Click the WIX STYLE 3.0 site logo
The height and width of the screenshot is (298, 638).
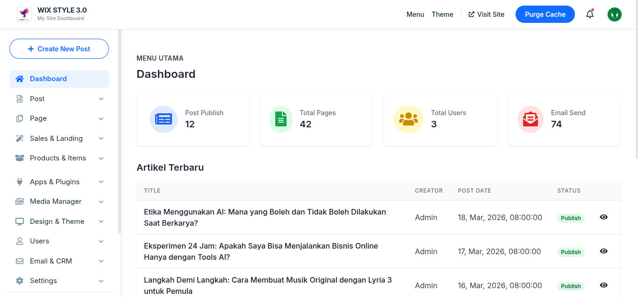(24, 14)
